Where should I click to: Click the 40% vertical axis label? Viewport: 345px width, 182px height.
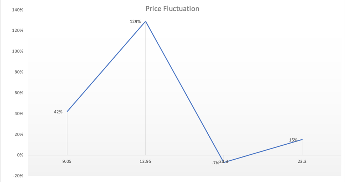pos(19,114)
